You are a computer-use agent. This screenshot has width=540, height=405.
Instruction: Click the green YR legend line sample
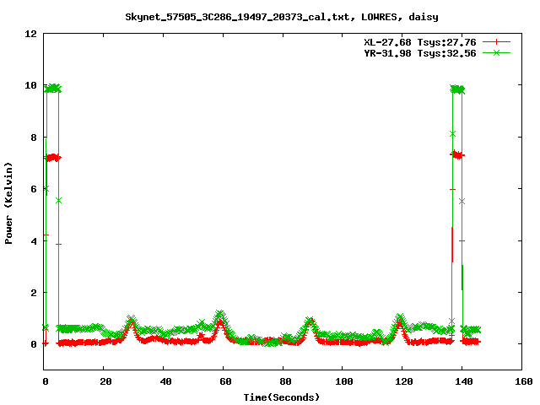coord(496,52)
